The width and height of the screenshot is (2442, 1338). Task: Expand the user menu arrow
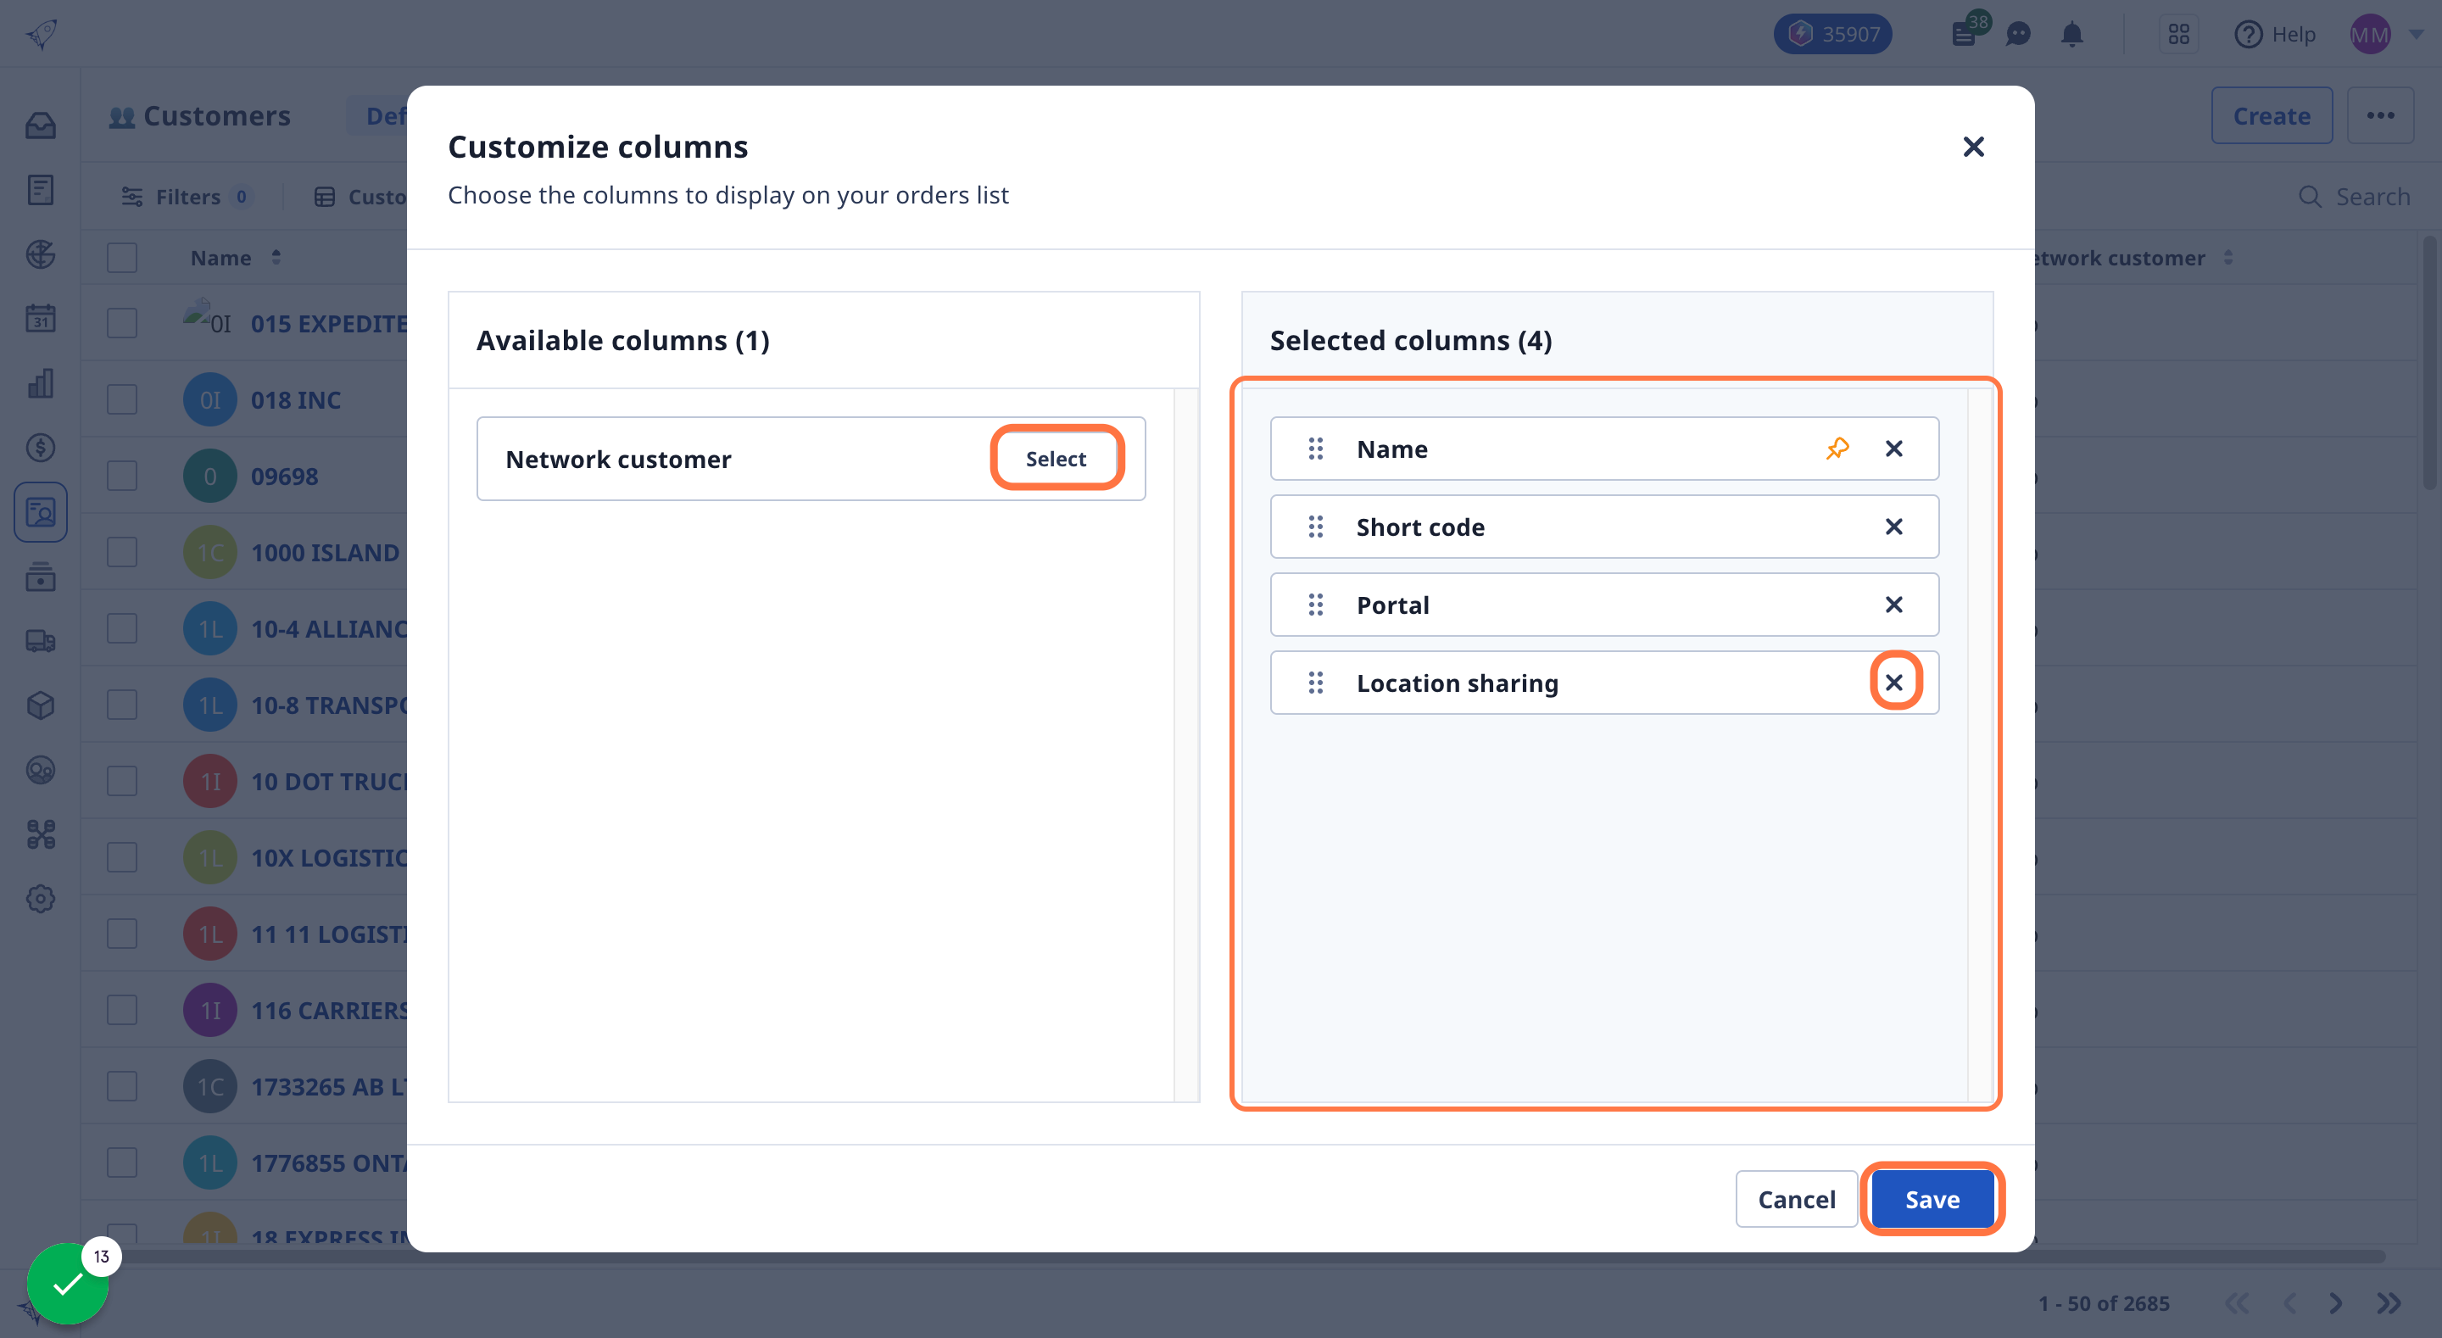(2417, 34)
